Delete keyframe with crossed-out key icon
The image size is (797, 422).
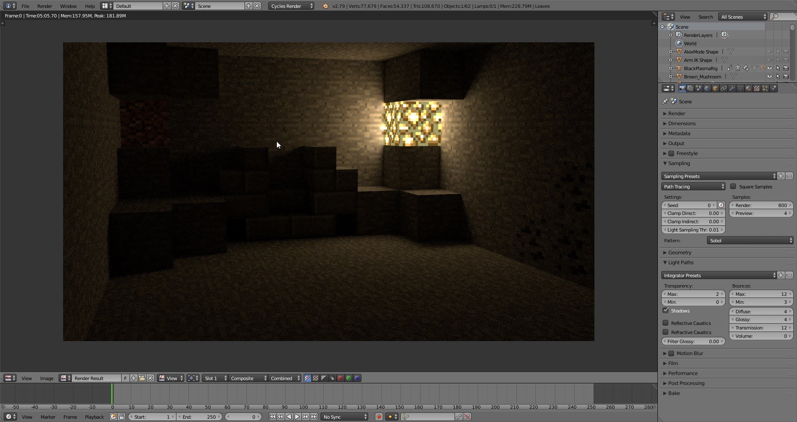(x=467, y=417)
